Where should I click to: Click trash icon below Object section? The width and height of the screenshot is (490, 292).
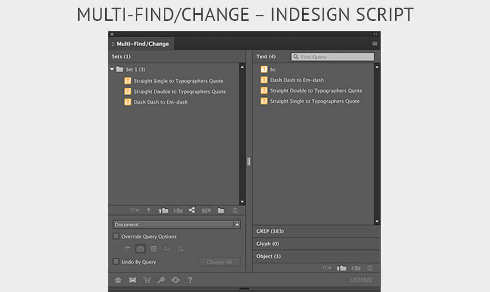(x=370, y=268)
